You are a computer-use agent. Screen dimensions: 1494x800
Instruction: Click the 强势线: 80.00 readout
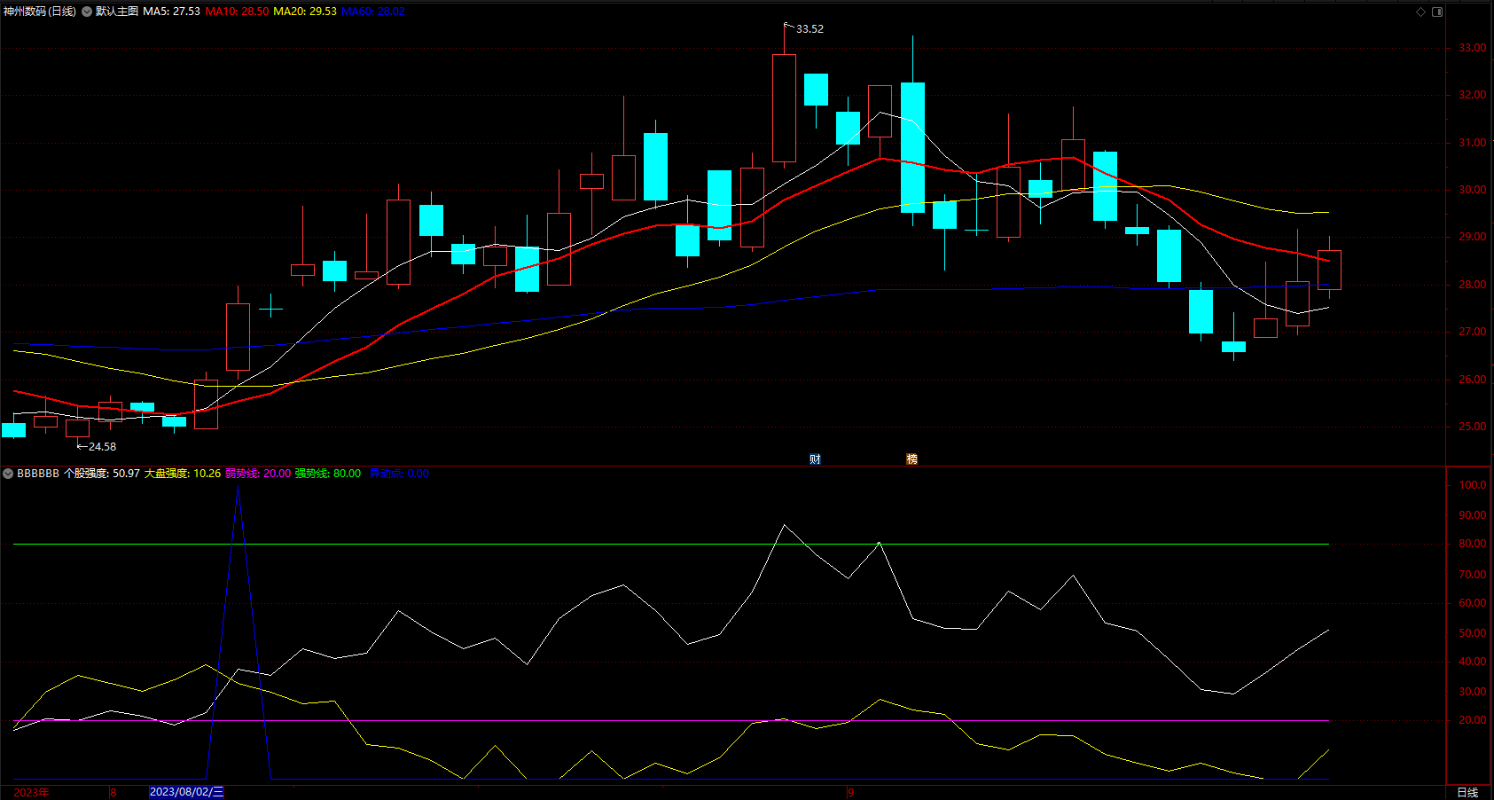(x=328, y=474)
